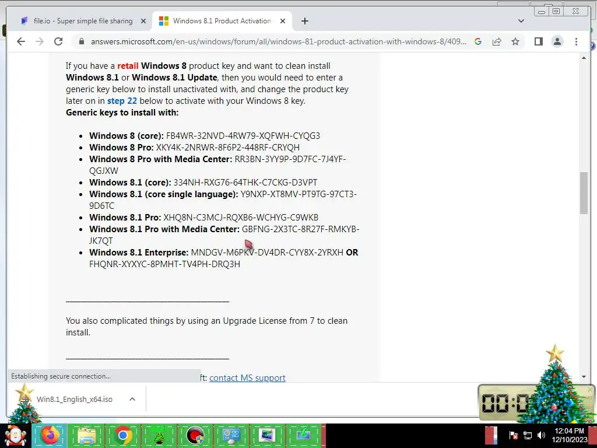Expand the tab search dropdown arrow
This screenshot has height=448, width=597.
[521, 21]
